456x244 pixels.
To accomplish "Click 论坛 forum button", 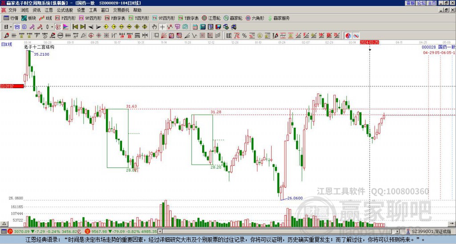I will (421, 3).
